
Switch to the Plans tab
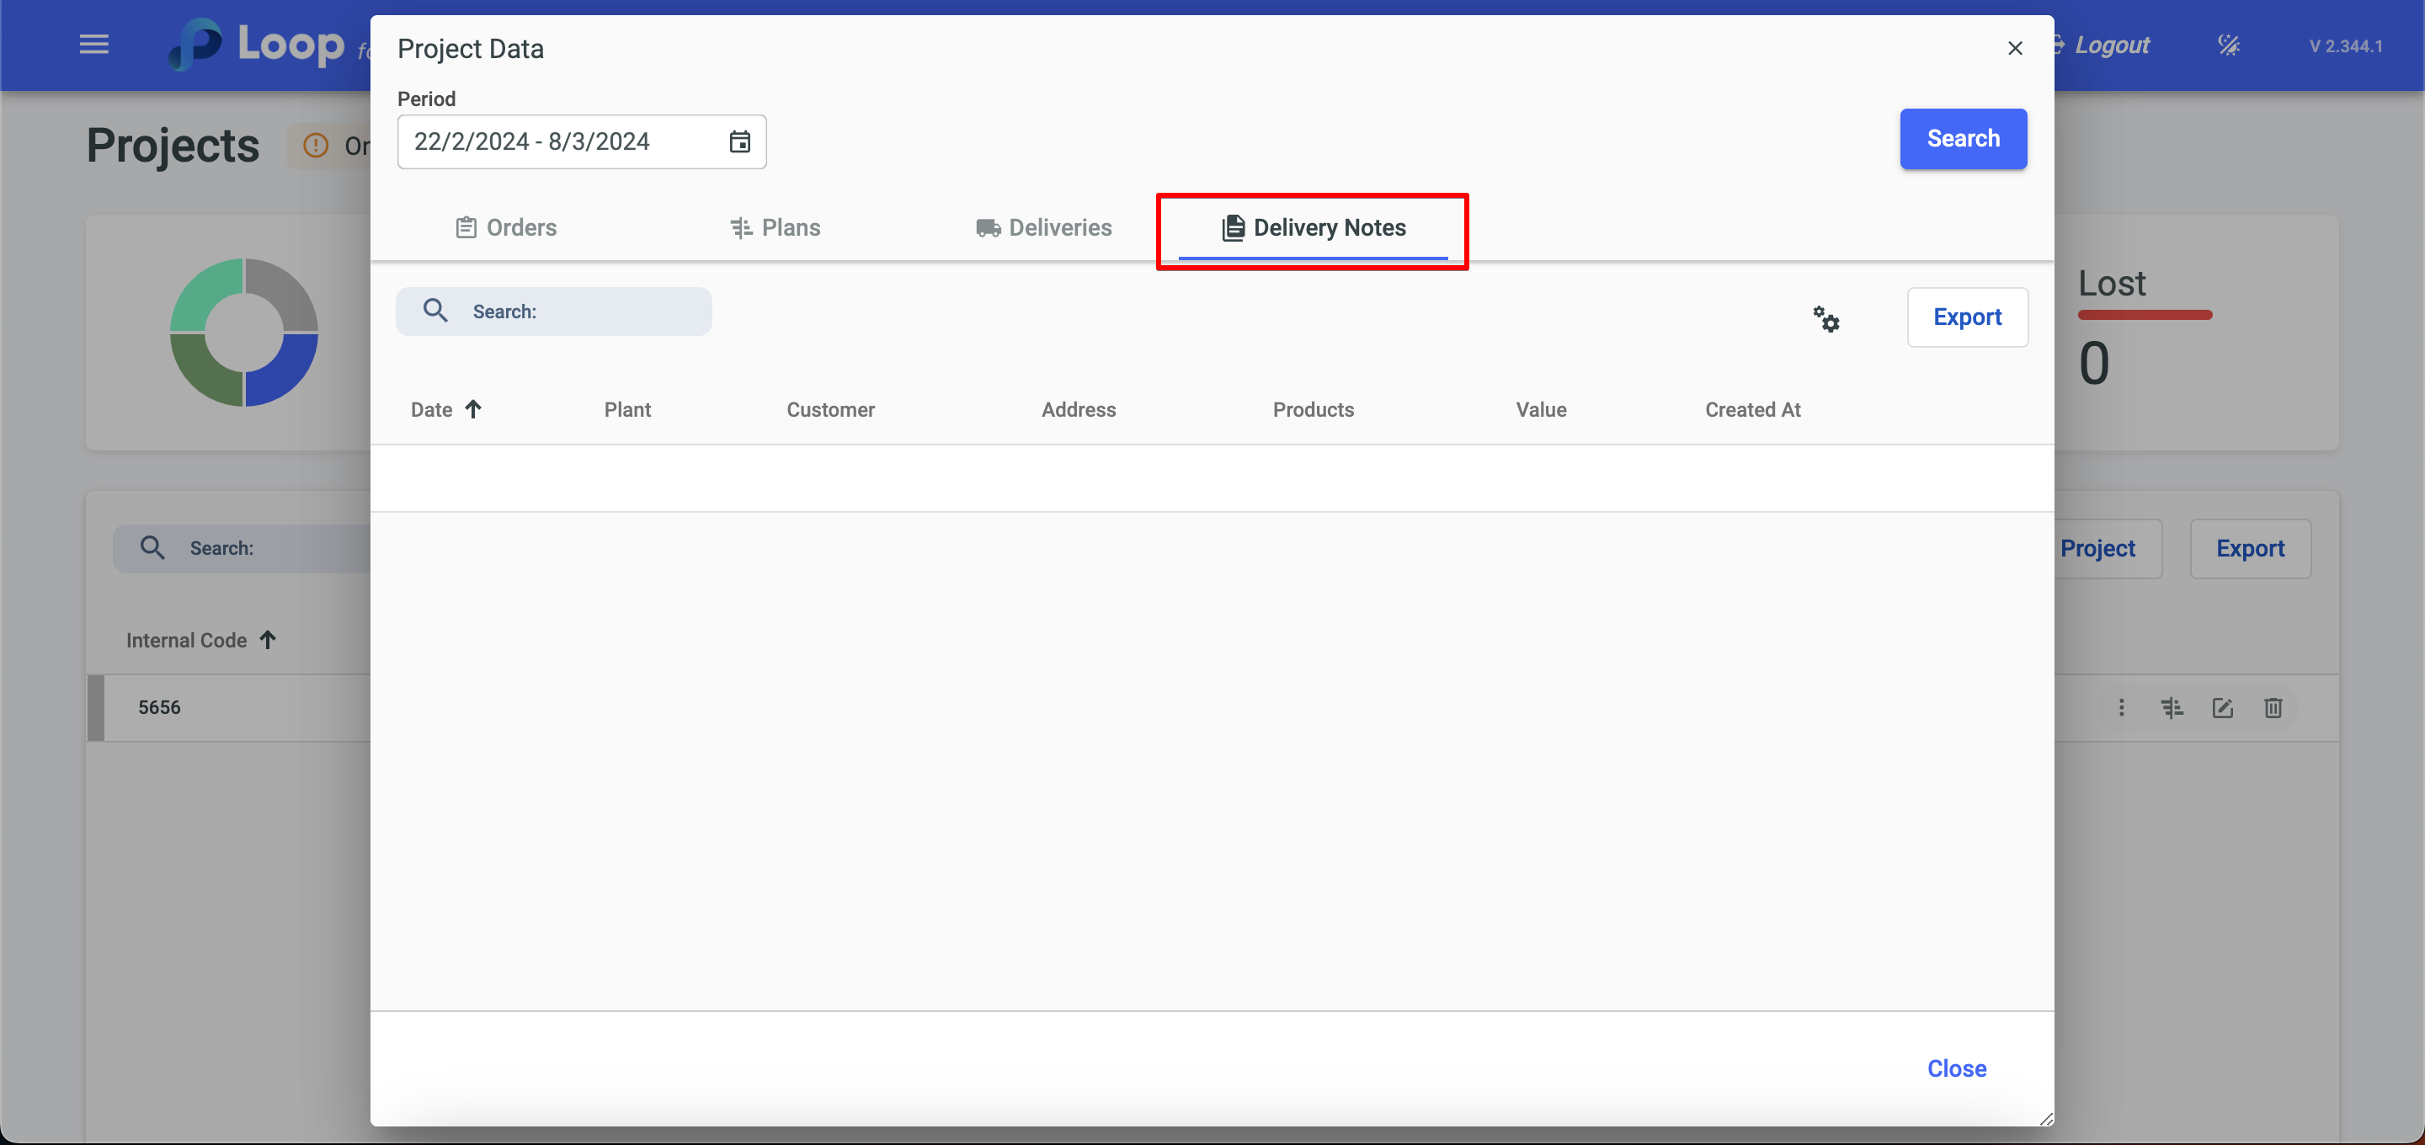(x=775, y=228)
